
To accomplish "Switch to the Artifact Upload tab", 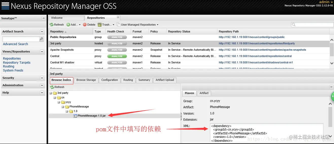I will click(x=165, y=80).
